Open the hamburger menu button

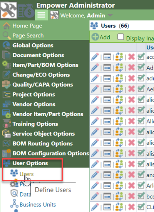coord(41,15)
